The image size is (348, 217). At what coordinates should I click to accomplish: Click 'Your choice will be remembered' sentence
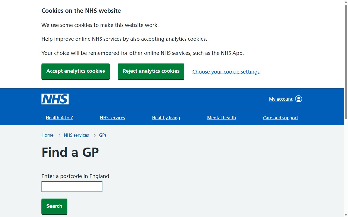(x=143, y=53)
